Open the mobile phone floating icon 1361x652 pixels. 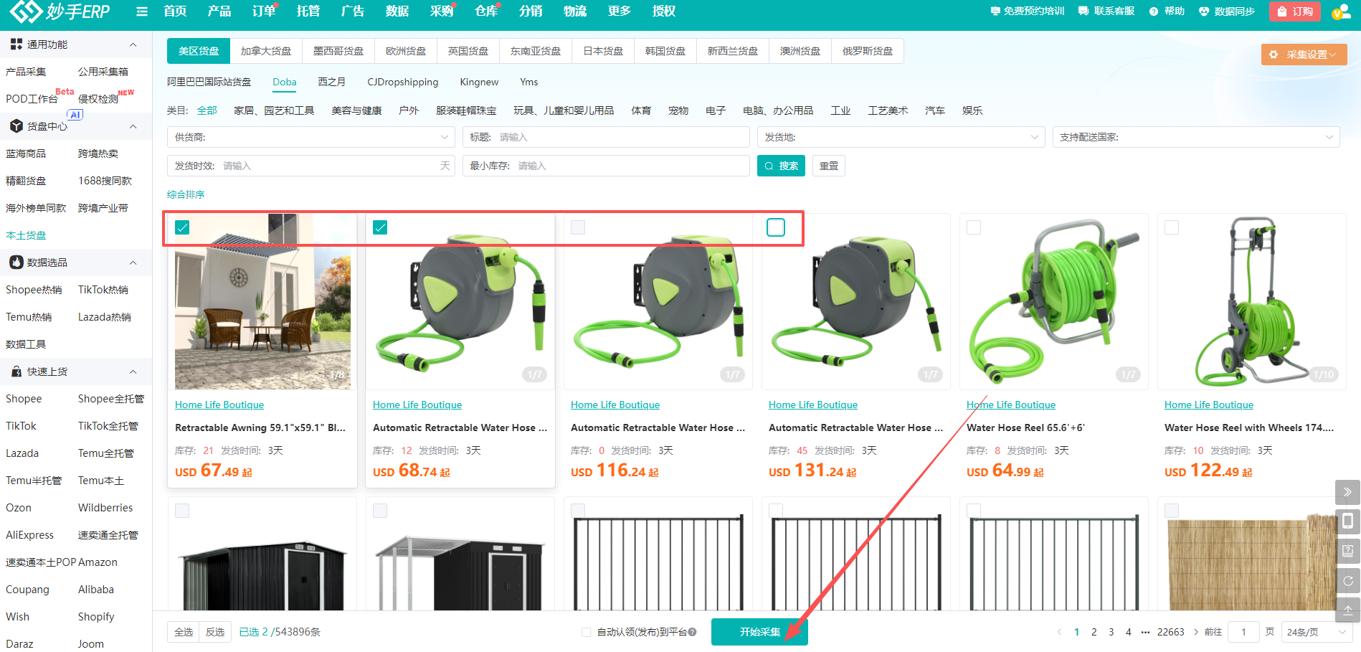pyautogui.click(x=1347, y=521)
